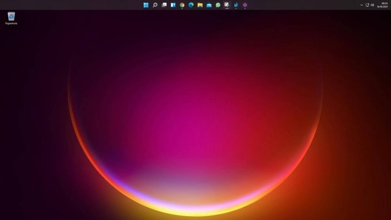This screenshot has height=220, width=391.
Task: Switch to the active Snipping Tool
Action: (x=227, y=5)
